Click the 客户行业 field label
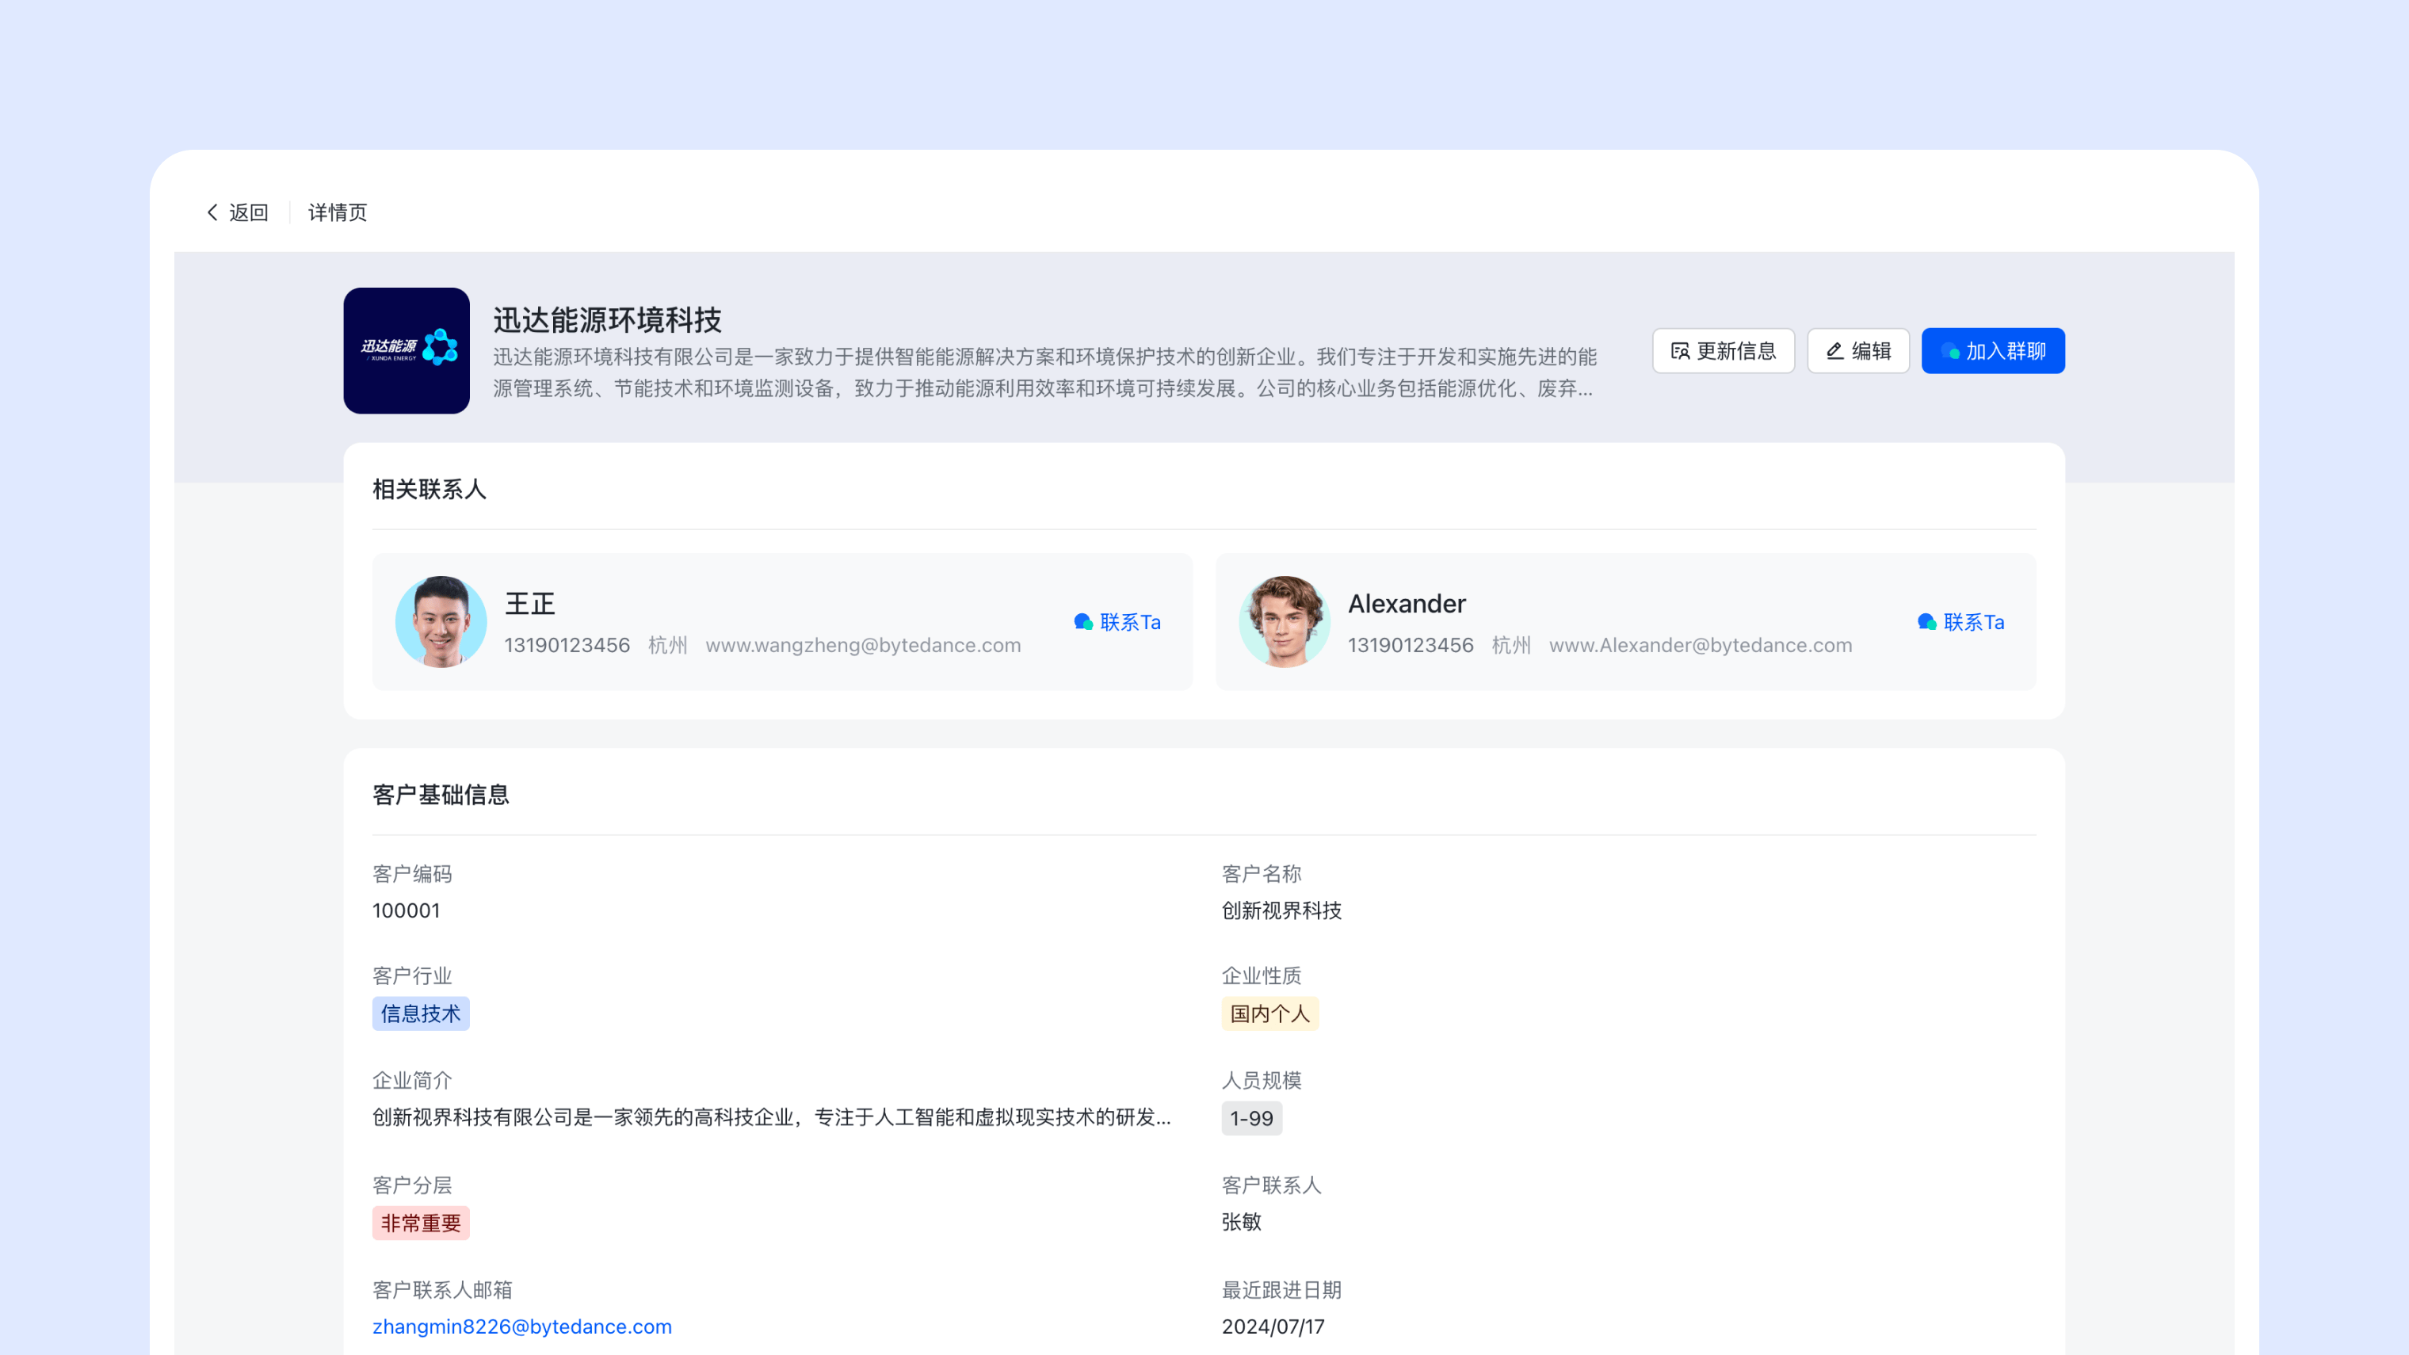The height and width of the screenshot is (1355, 2409). pos(412,975)
